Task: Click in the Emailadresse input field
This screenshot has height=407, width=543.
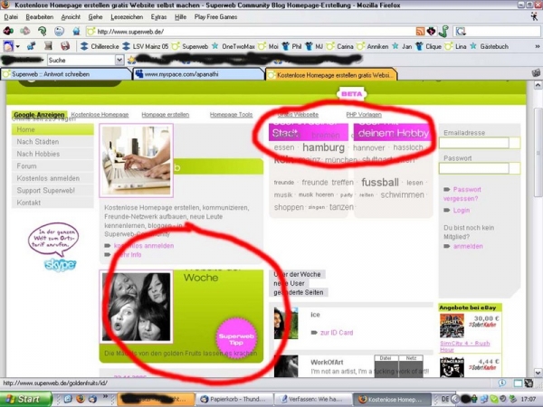Action: point(473,143)
